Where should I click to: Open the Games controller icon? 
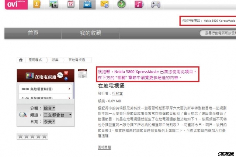pos(156,5)
